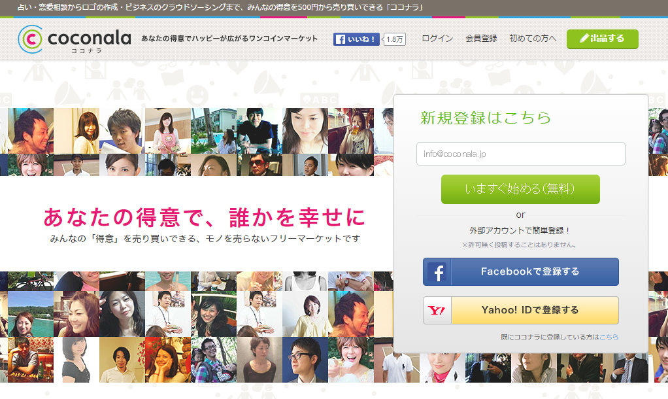
Task: Register with the Facebookで登録する button
Action: 520,271
